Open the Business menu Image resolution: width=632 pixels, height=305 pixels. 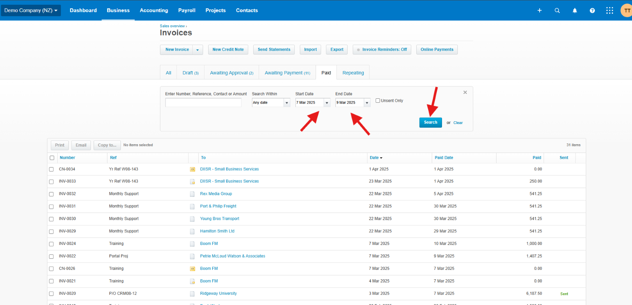coord(118,10)
